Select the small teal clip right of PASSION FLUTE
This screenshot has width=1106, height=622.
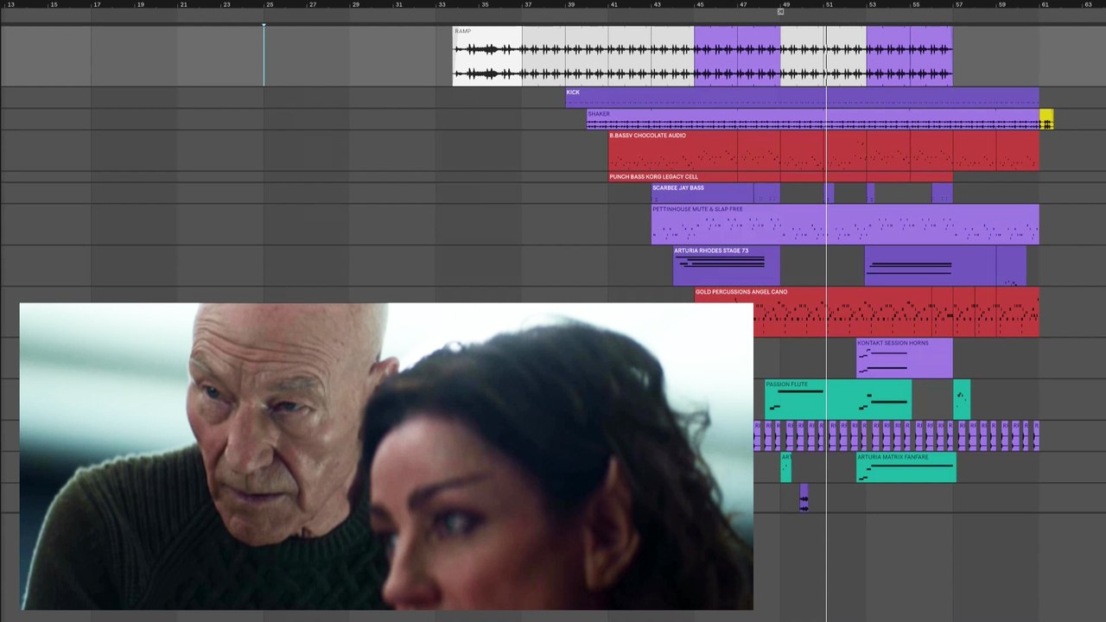click(x=962, y=400)
